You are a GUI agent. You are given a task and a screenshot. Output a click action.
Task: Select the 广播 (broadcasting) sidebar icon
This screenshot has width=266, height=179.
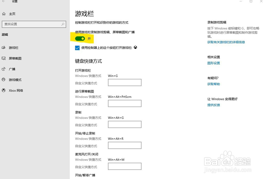[4, 69]
